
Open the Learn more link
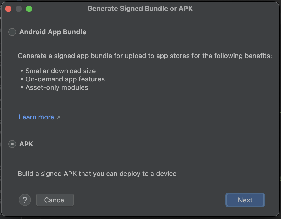pos(37,117)
